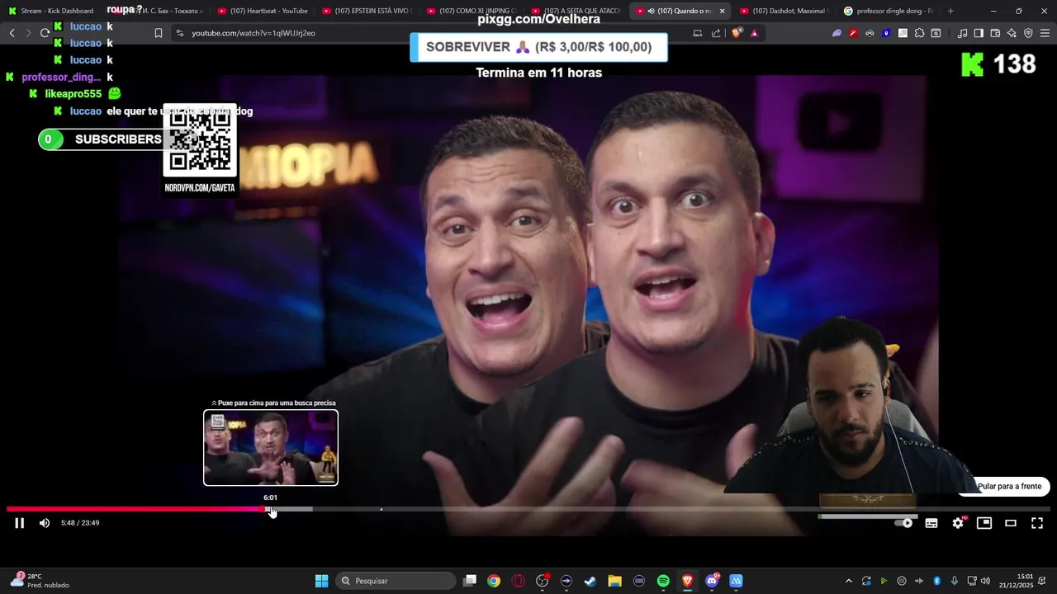Click the Brave browser taskbar icon
This screenshot has width=1057, height=594.
[687, 581]
